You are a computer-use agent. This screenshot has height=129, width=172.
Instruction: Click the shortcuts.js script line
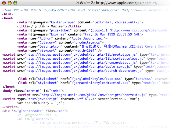click(x=94, y=95)
